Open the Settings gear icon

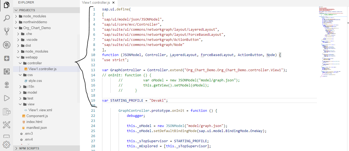pyautogui.click(x=6, y=144)
